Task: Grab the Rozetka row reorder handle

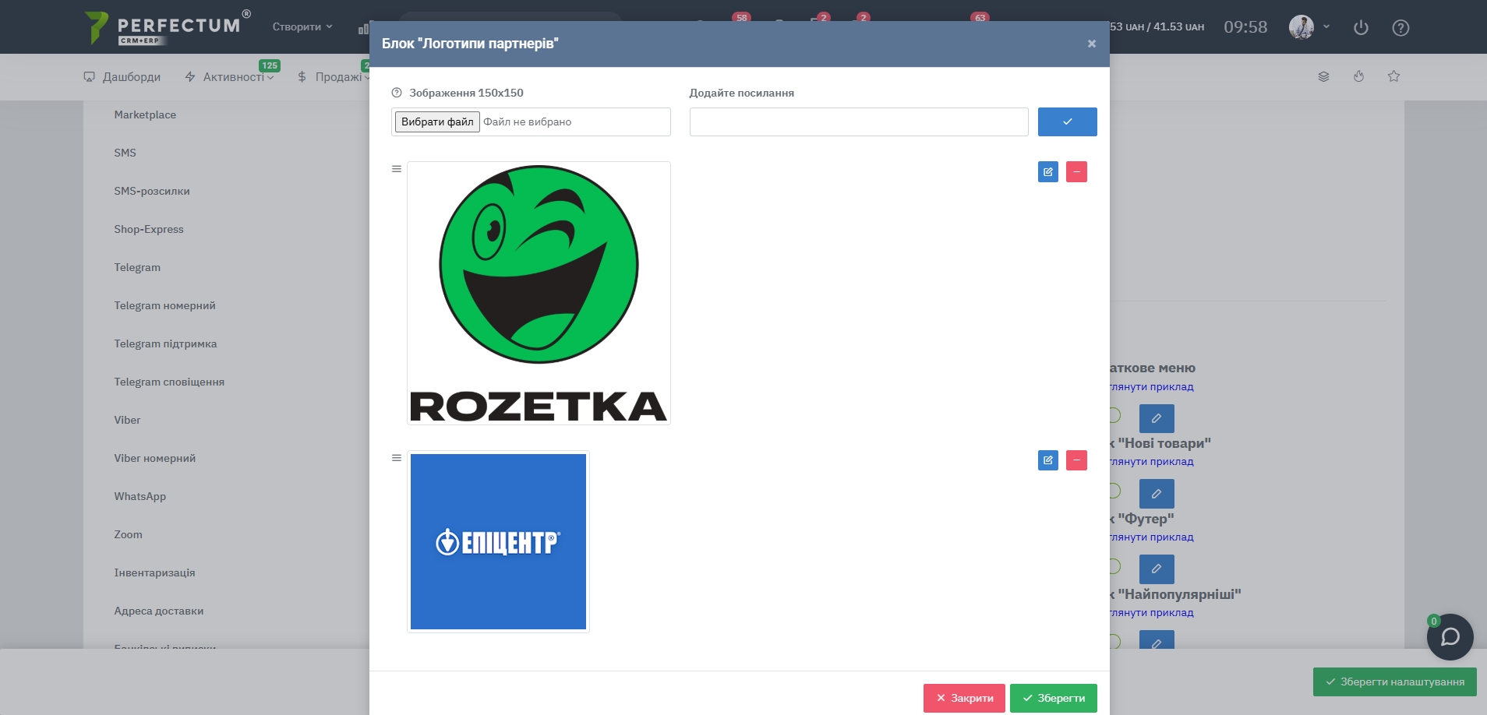Action: [x=397, y=169]
